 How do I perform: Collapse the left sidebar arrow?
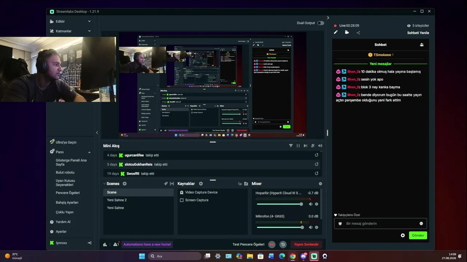(97, 132)
